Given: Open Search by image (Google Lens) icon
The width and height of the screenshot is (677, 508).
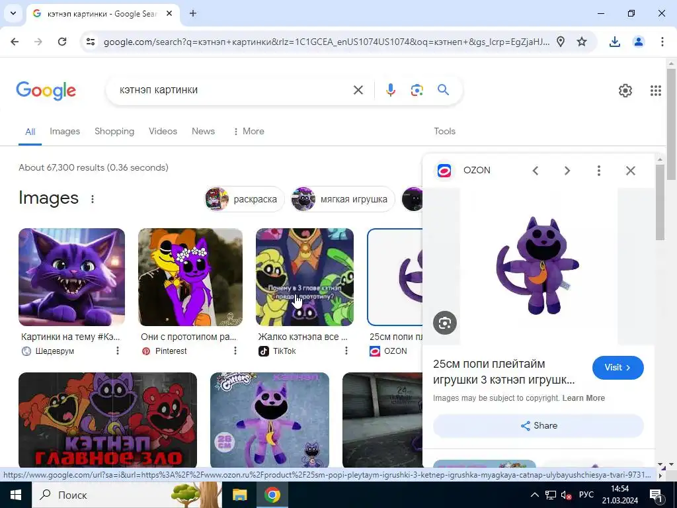Looking at the screenshot, I should (417, 90).
